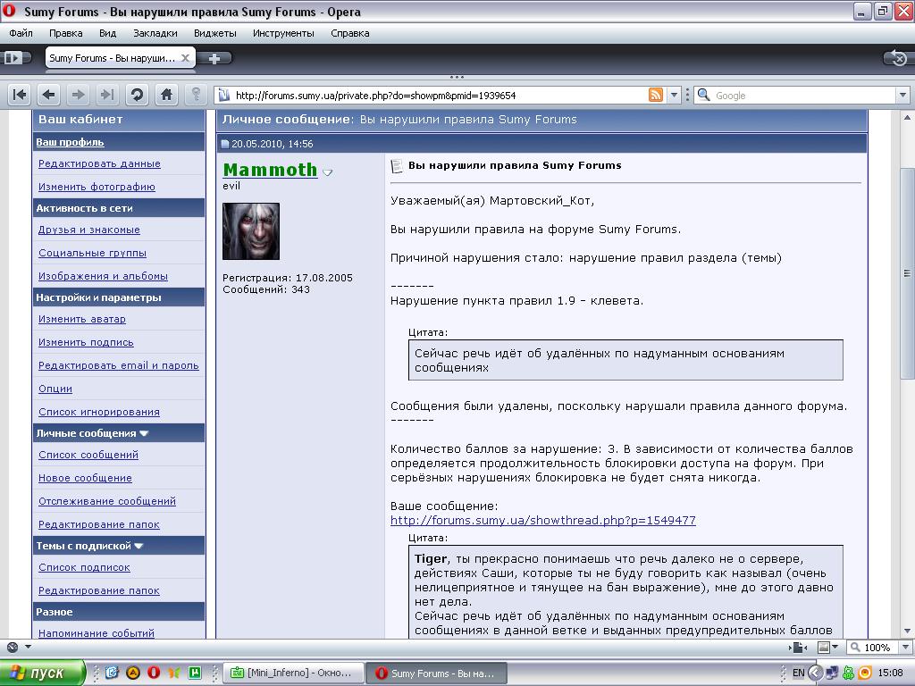Go to the Home page button

pyautogui.click(x=166, y=95)
